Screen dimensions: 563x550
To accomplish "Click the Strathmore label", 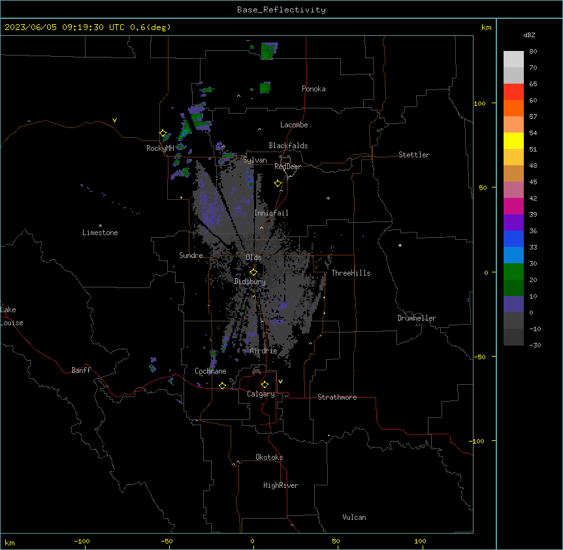I will pos(337,397).
